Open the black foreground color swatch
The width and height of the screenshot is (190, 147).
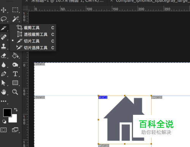click(x=7, y=113)
